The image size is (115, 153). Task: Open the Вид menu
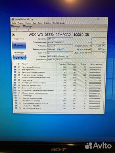(x=35, y=23)
